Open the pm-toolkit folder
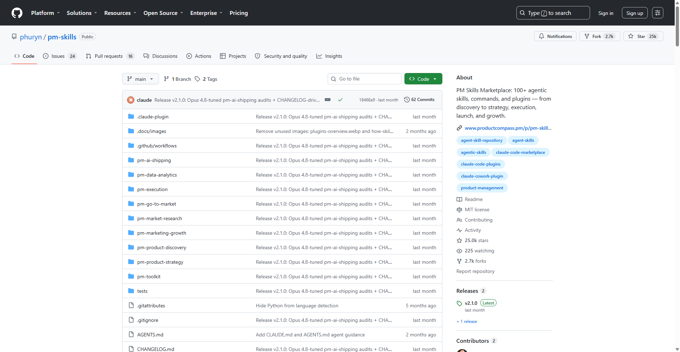This screenshot has width=680, height=352. tap(149, 276)
